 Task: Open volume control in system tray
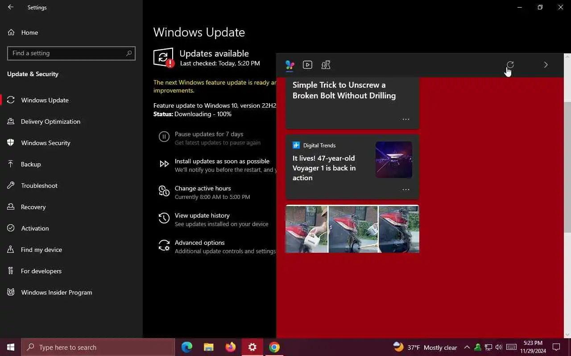[499, 347]
